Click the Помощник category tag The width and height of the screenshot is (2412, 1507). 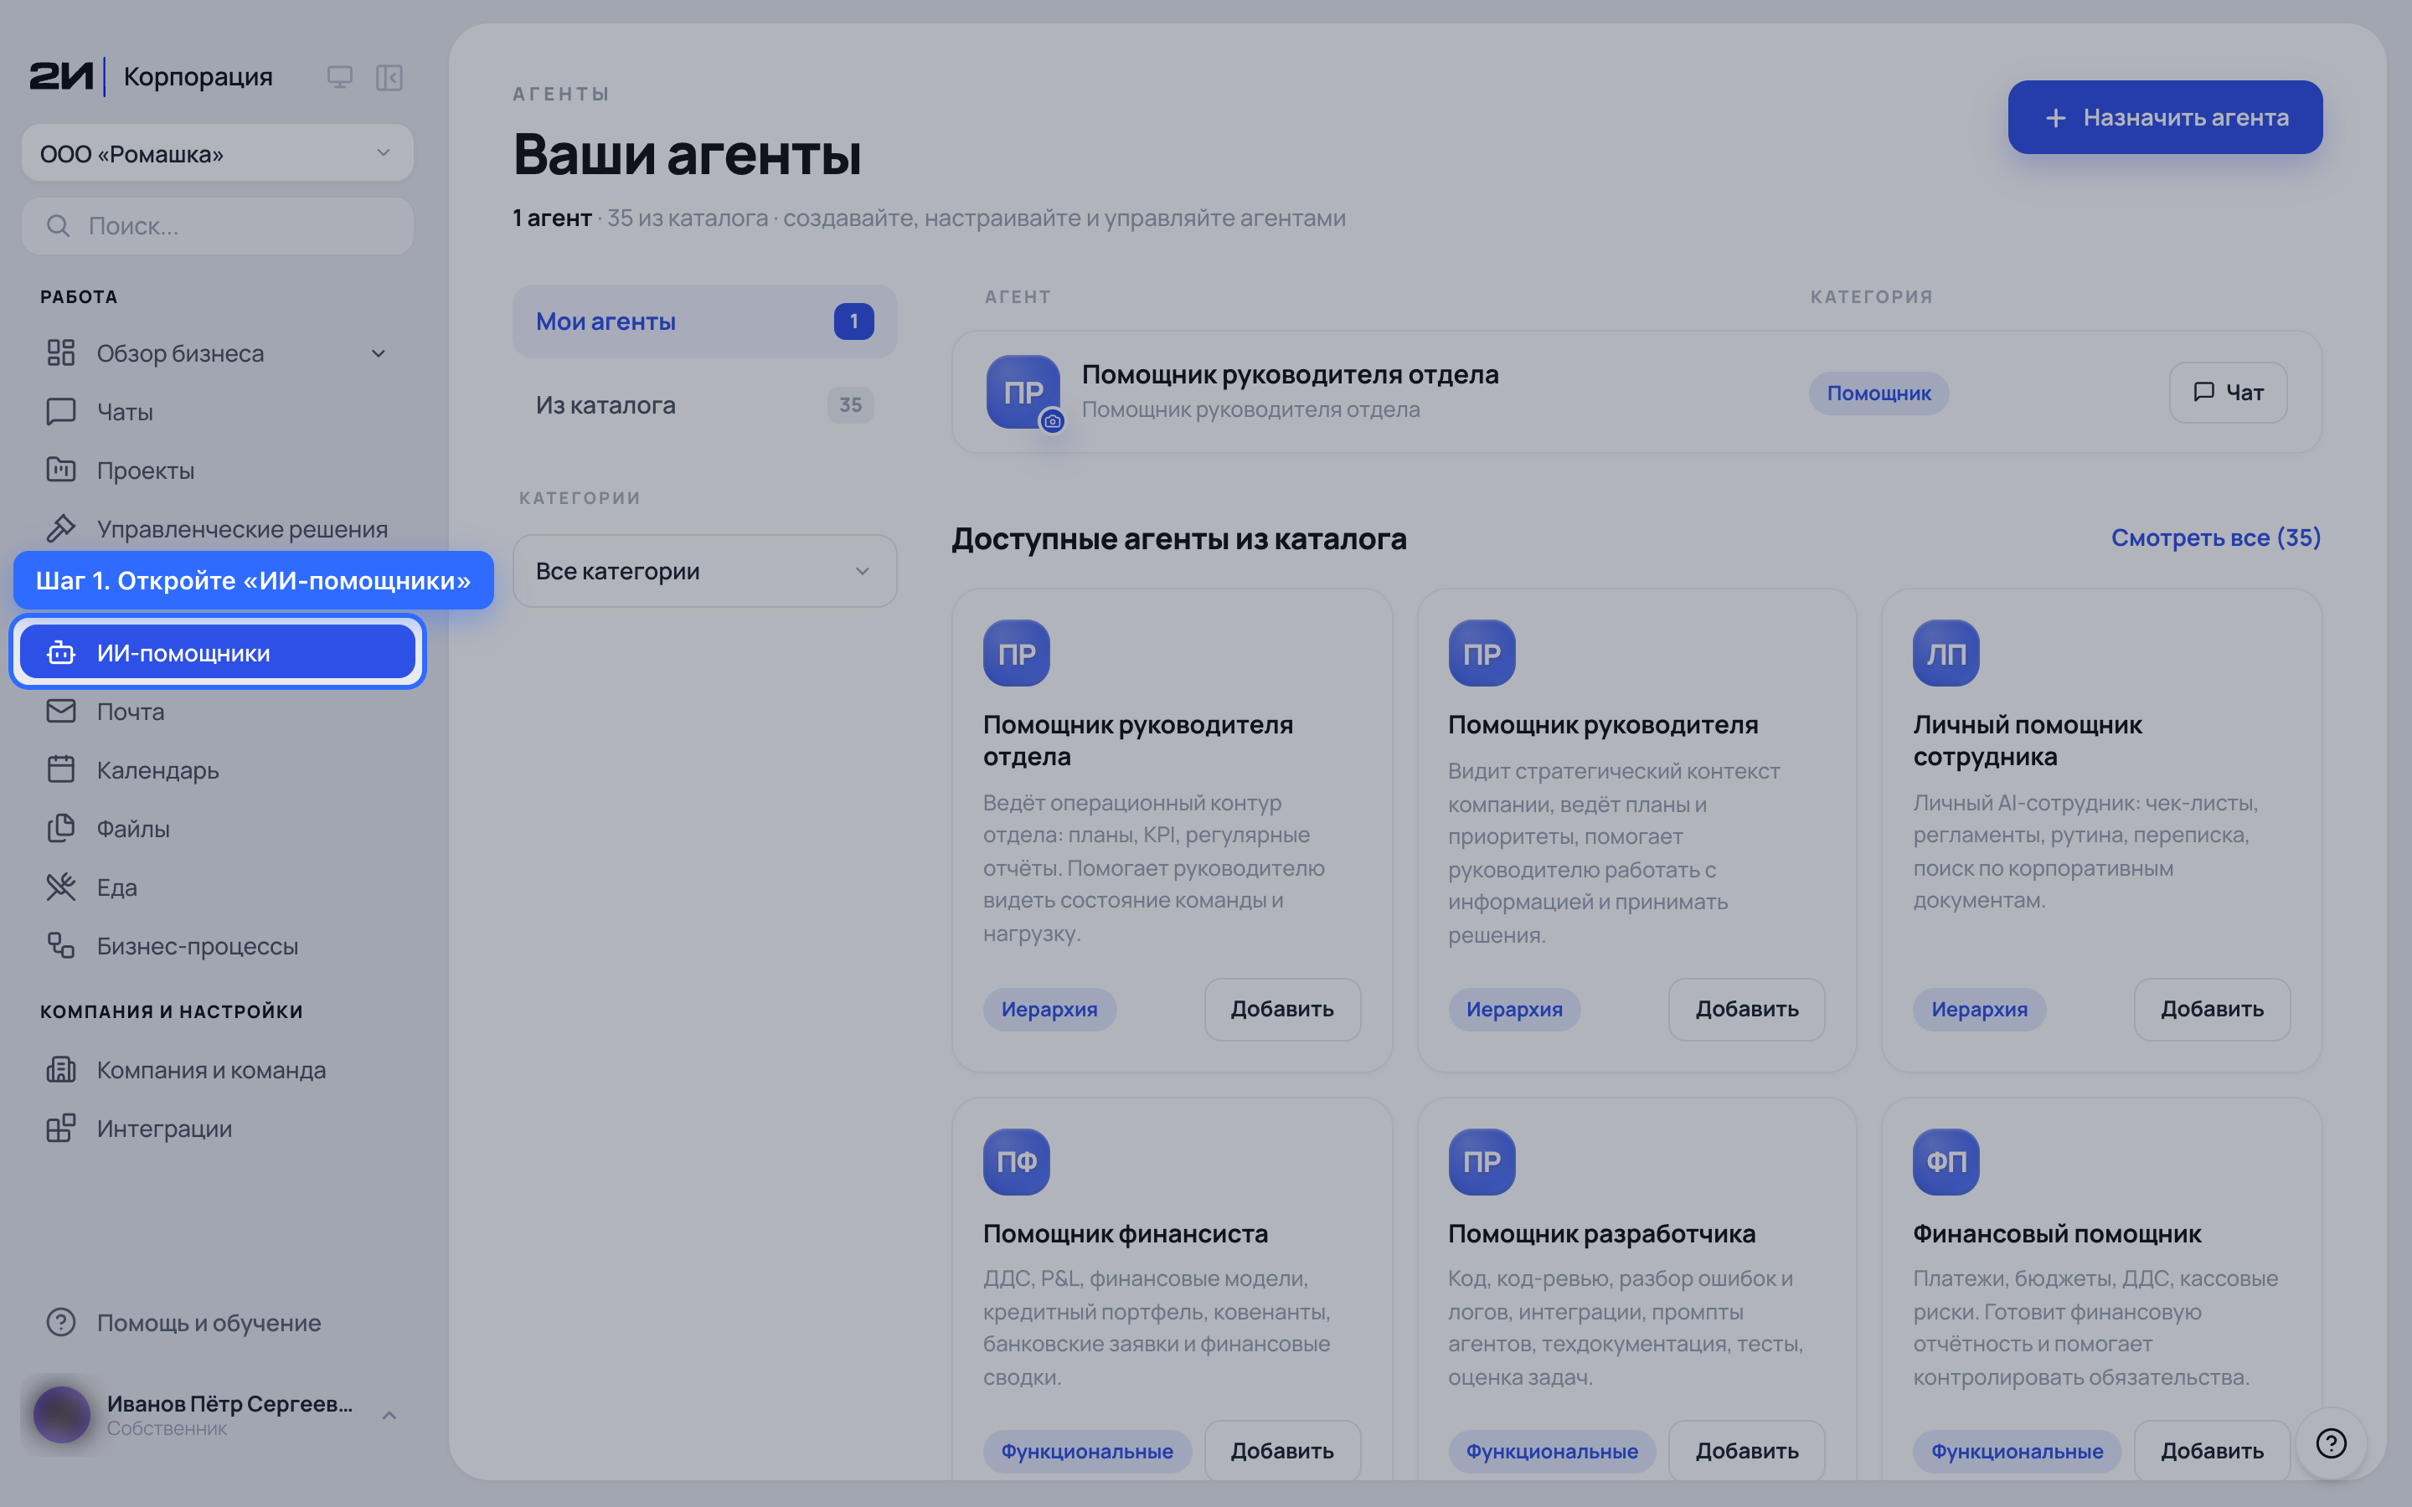pos(1879,393)
